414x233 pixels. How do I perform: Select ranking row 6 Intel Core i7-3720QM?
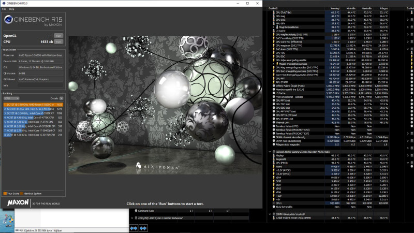[x=33, y=126]
